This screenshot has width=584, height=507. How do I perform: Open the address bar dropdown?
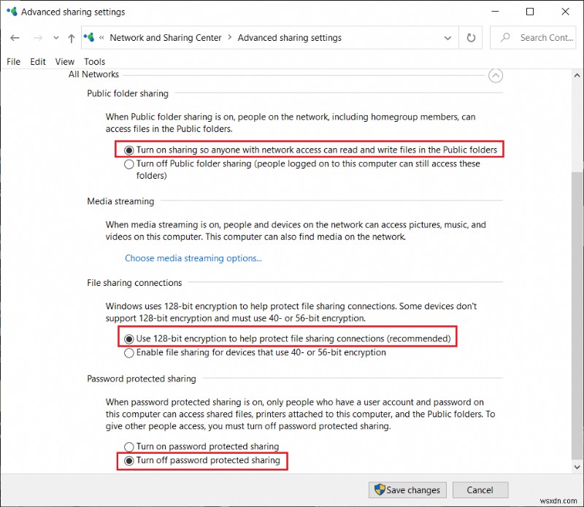click(x=447, y=38)
